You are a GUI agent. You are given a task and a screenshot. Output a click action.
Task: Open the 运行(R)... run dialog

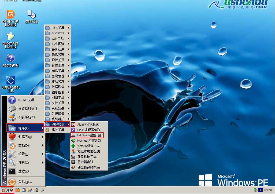(x=26, y=171)
